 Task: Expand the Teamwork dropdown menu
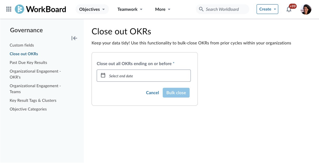pyautogui.click(x=130, y=9)
